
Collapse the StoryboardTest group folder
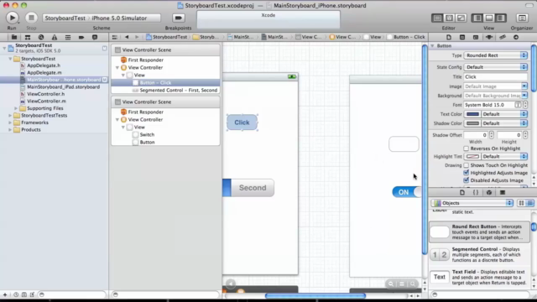coord(10,59)
